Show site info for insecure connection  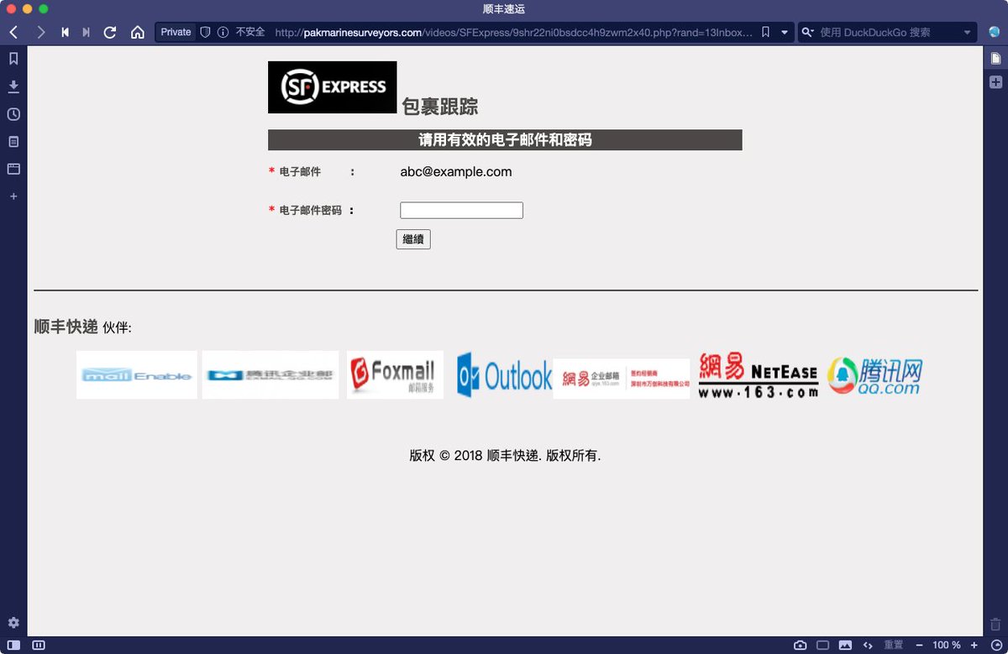(x=223, y=32)
